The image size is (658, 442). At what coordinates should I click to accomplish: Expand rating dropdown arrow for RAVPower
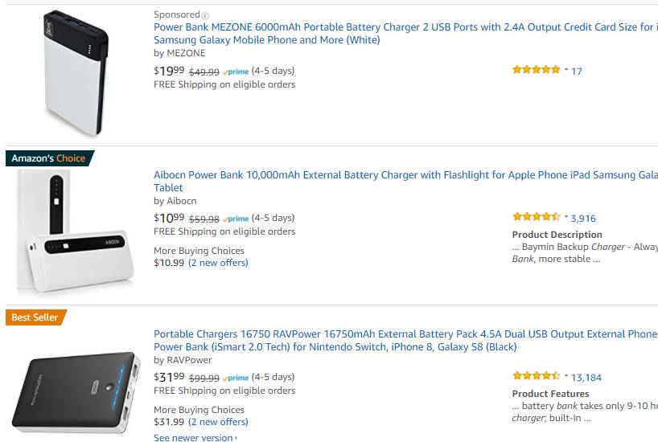coord(566,375)
